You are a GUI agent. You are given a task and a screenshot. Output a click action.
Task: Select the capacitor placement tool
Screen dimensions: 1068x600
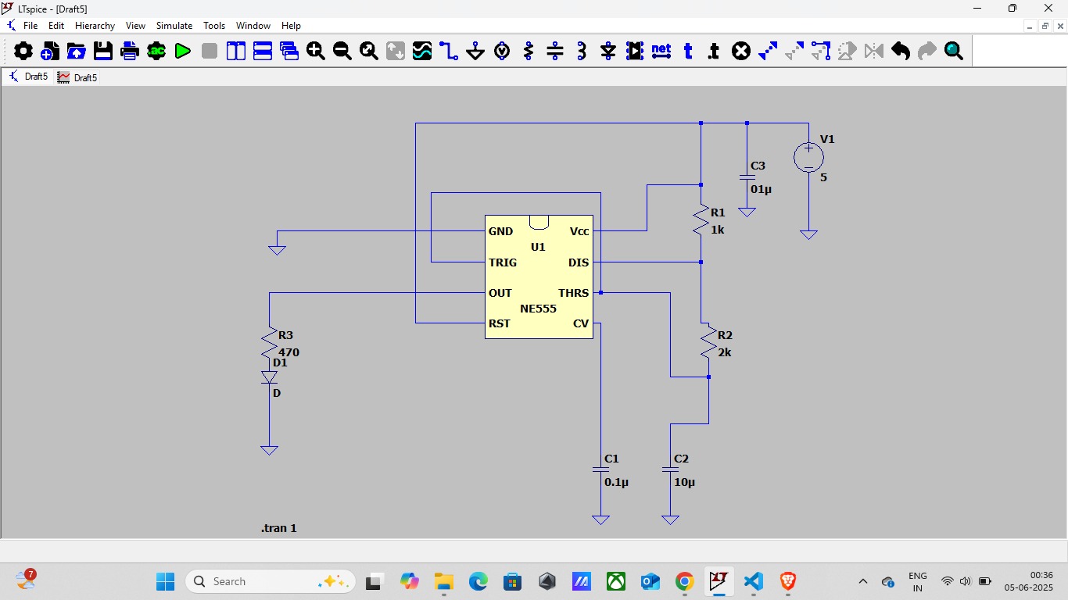point(555,52)
